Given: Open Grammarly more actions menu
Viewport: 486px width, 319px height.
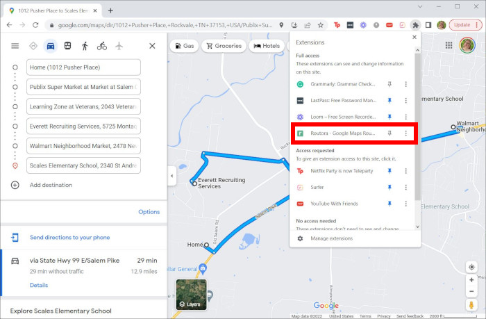Looking at the screenshot, I should [x=405, y=84].
